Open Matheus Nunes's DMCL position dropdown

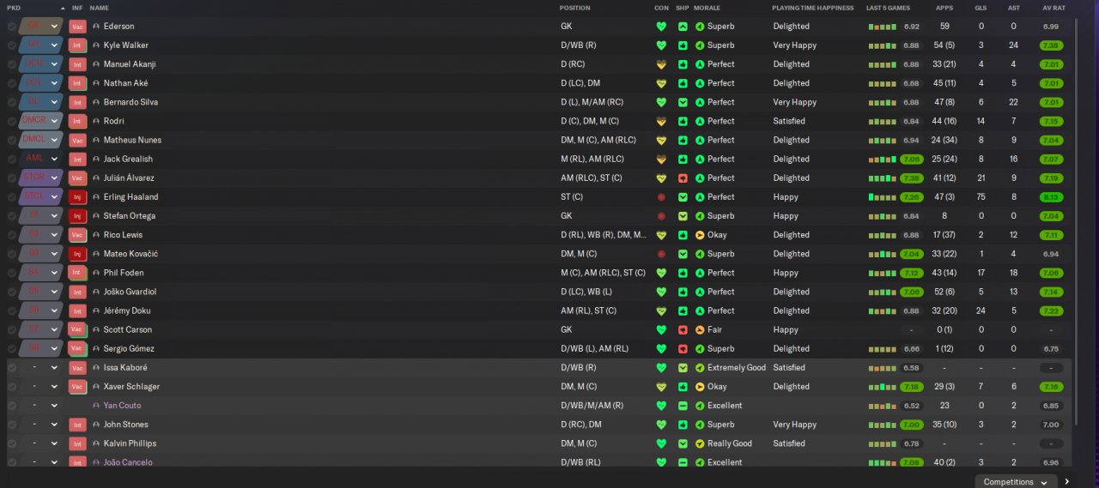(41, 140)
